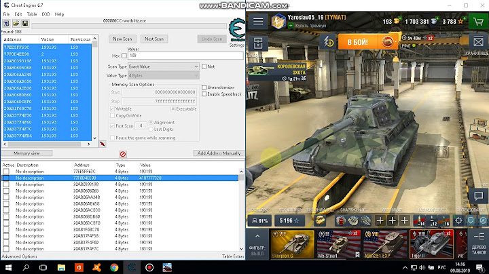Screen dimensions: 489x274
Task: Open the game hamburger menu
Action: click(258, 22)
